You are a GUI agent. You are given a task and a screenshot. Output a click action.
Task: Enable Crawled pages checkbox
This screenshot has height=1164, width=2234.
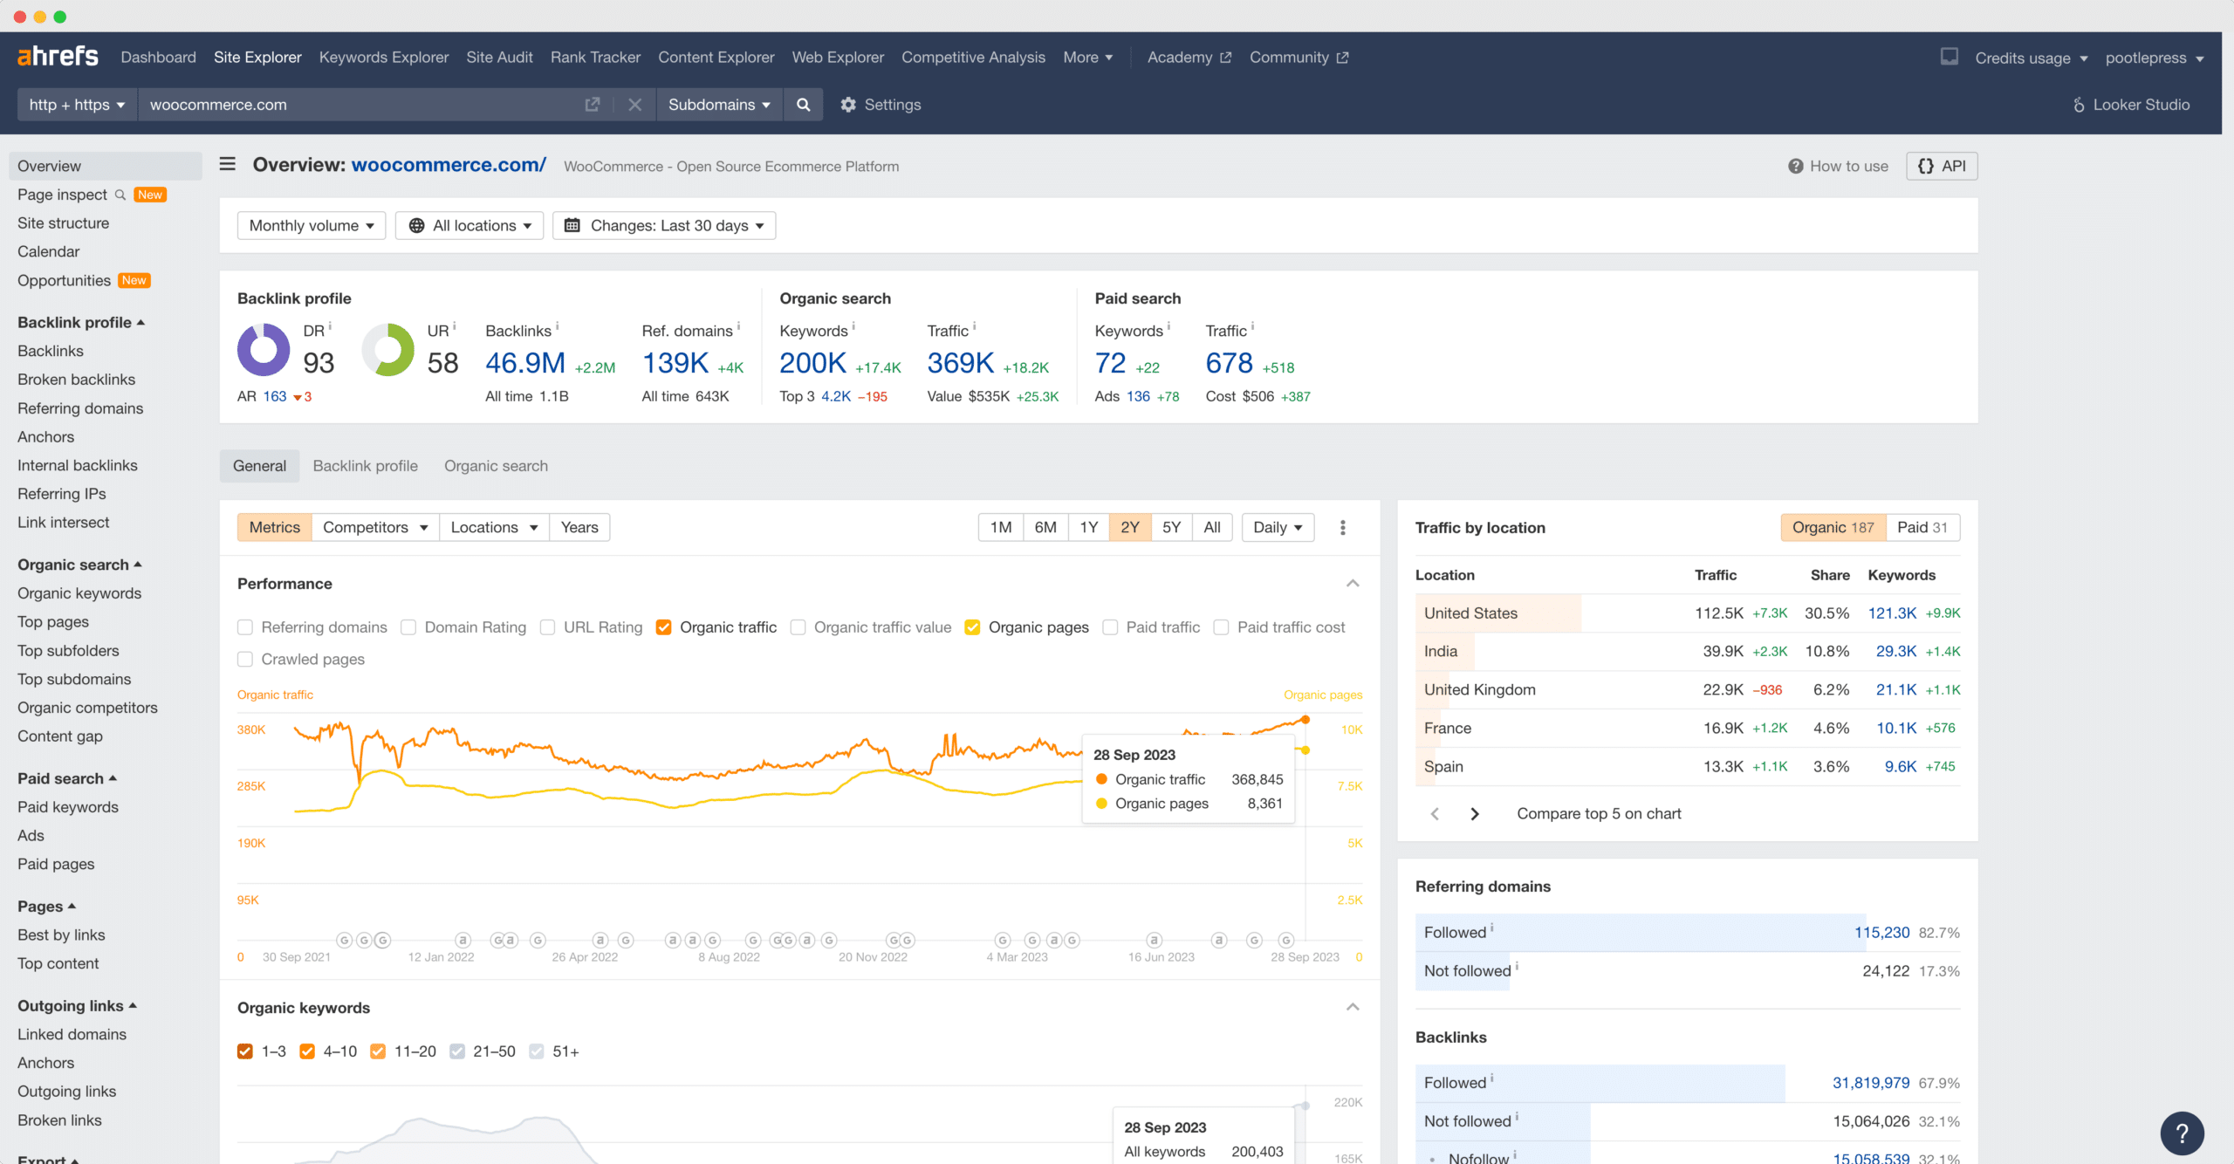pyautogui.click(x=245, y=660)
